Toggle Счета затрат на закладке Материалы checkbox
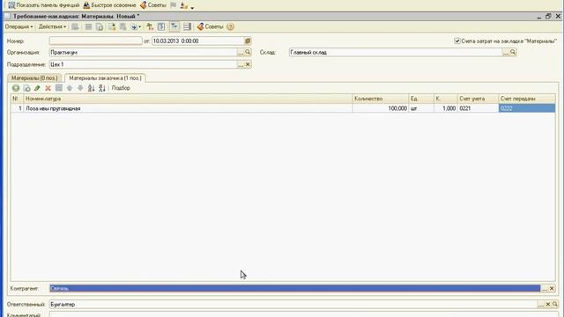 (x=456, y=41)
